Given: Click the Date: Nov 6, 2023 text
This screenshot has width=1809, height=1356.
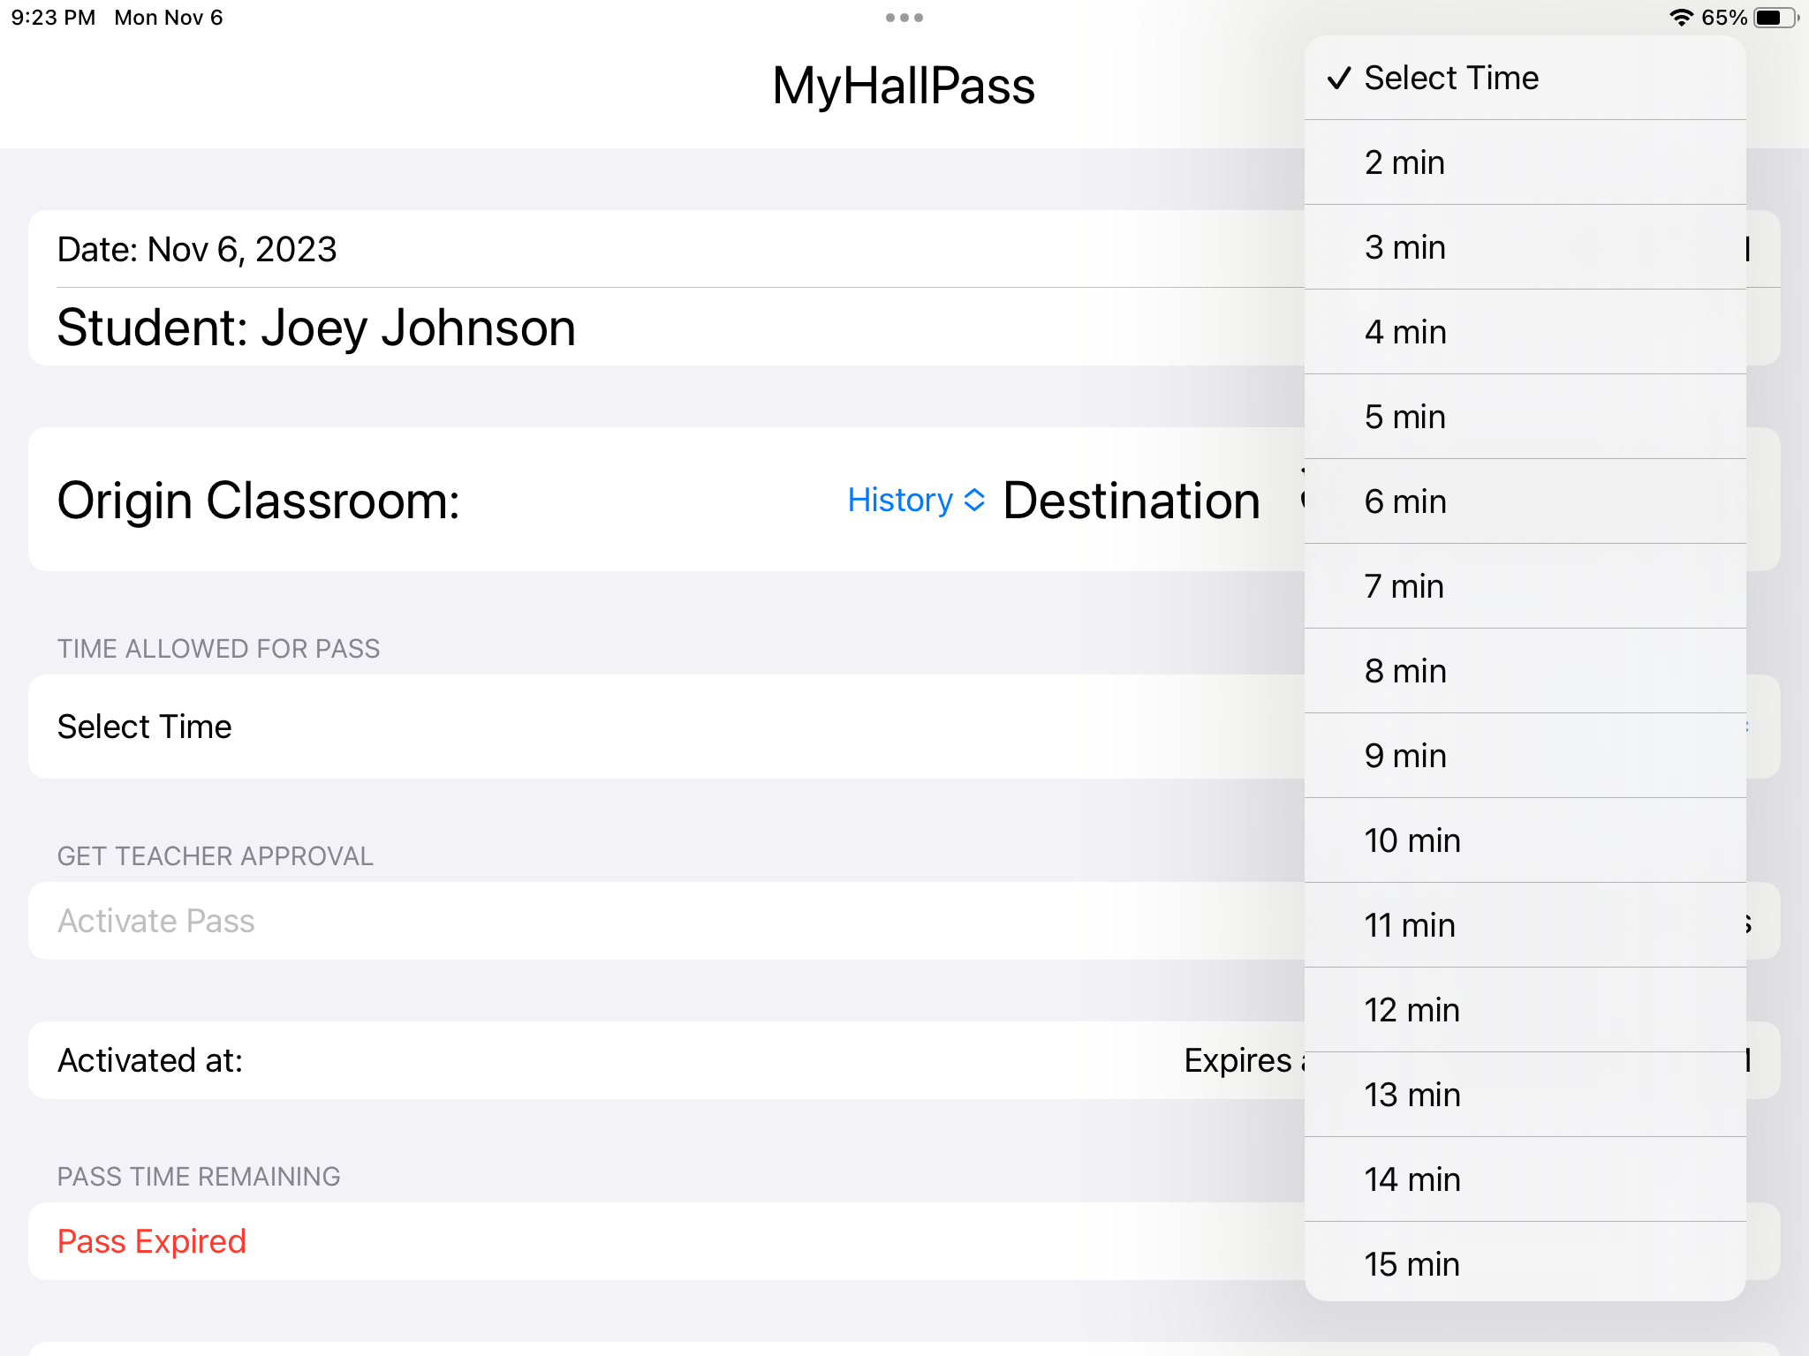Looking at the screenshot, I should tap(197, 250).
